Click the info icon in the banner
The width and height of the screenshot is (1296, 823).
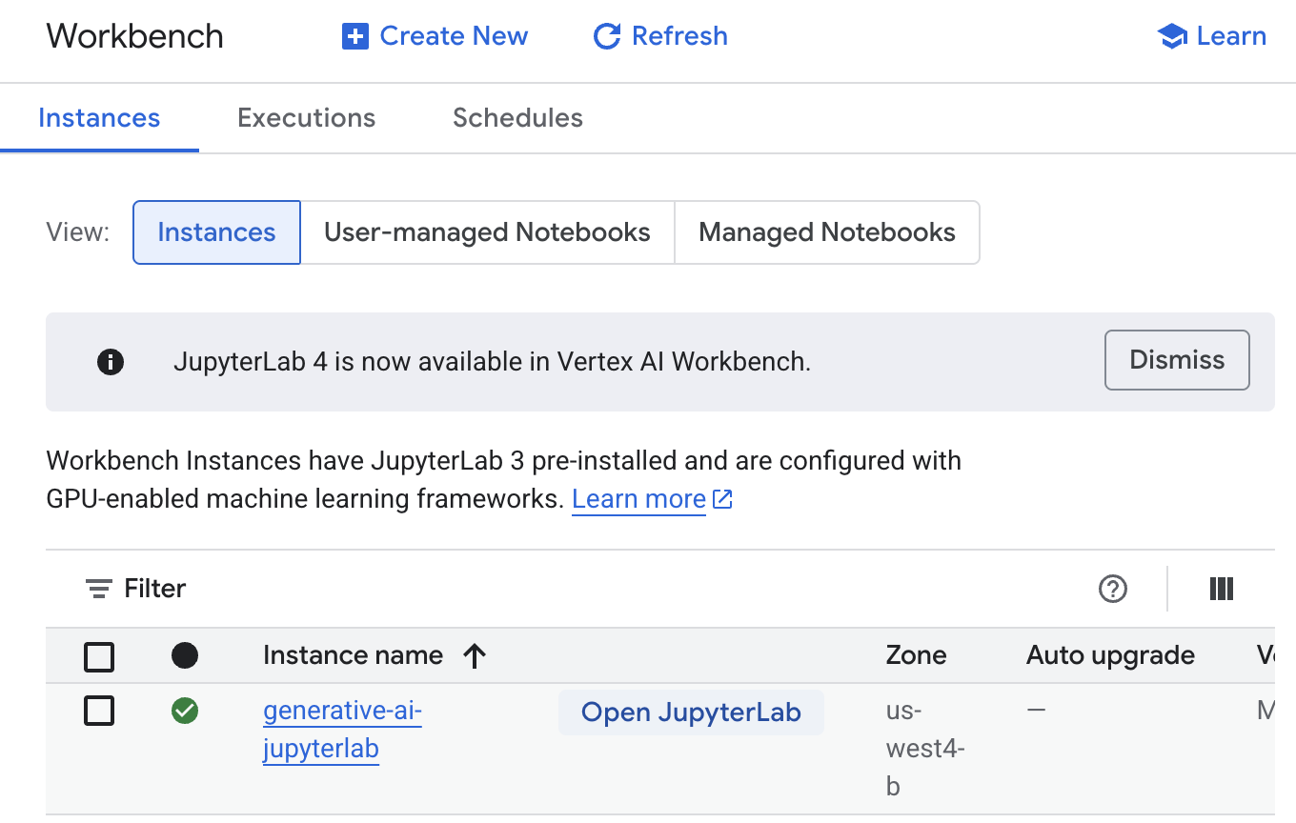tap(111, 362)
